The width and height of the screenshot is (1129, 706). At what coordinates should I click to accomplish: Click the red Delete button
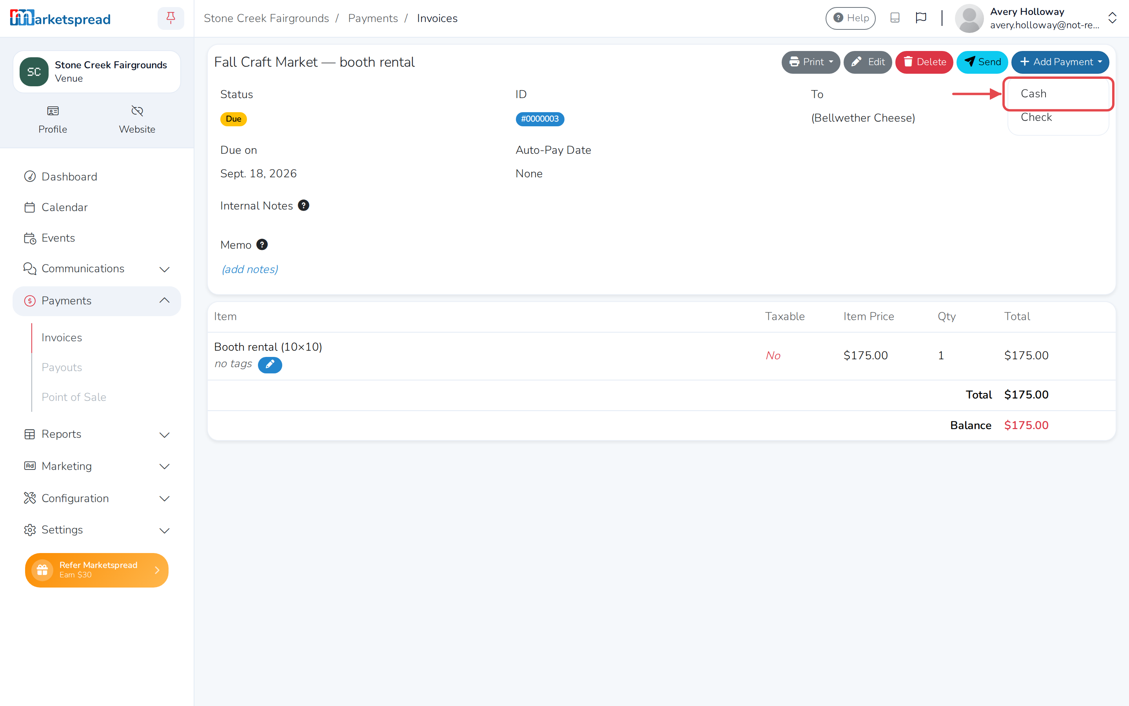pos(924,62)
